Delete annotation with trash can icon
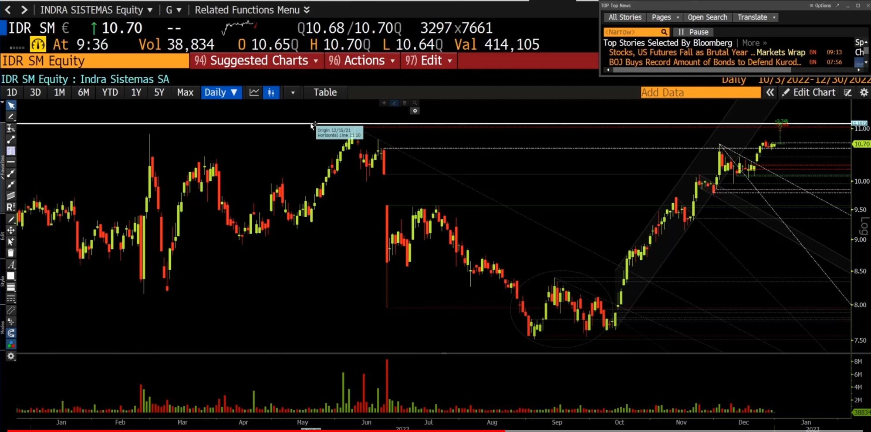Screen dimensions: 871x432 [x=11, y=253]
